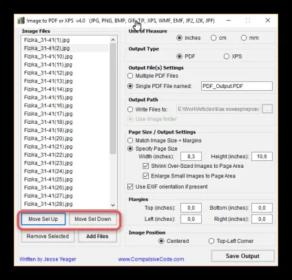Choose XPS as the output type
This screenshot has width=292, height=280.
227,56
